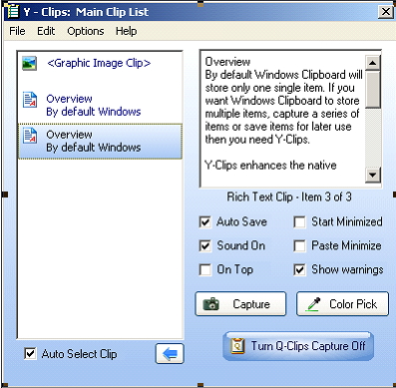Enable Start Minimized option

[299, 222]
